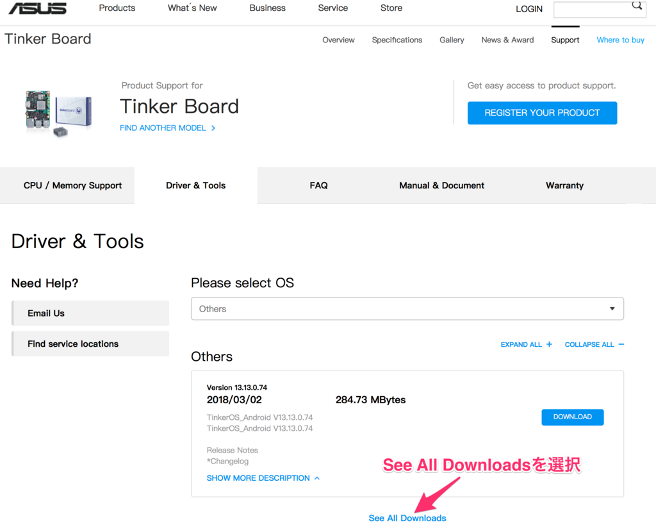Go to the Specifications tab
The image size is (656, 525).
397,40
